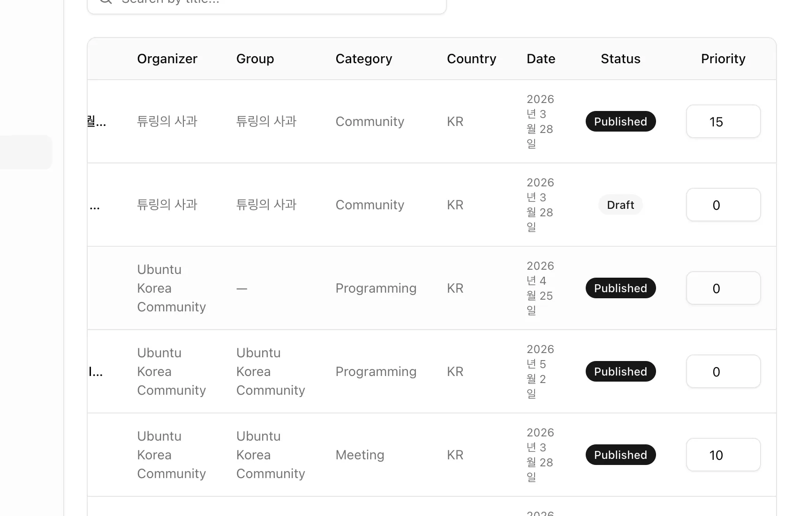
Task: Click the Draft row's priority field
Action: tap(723, 205)
